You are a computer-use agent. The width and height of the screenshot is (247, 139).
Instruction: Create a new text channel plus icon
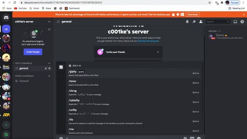[49, 63]
